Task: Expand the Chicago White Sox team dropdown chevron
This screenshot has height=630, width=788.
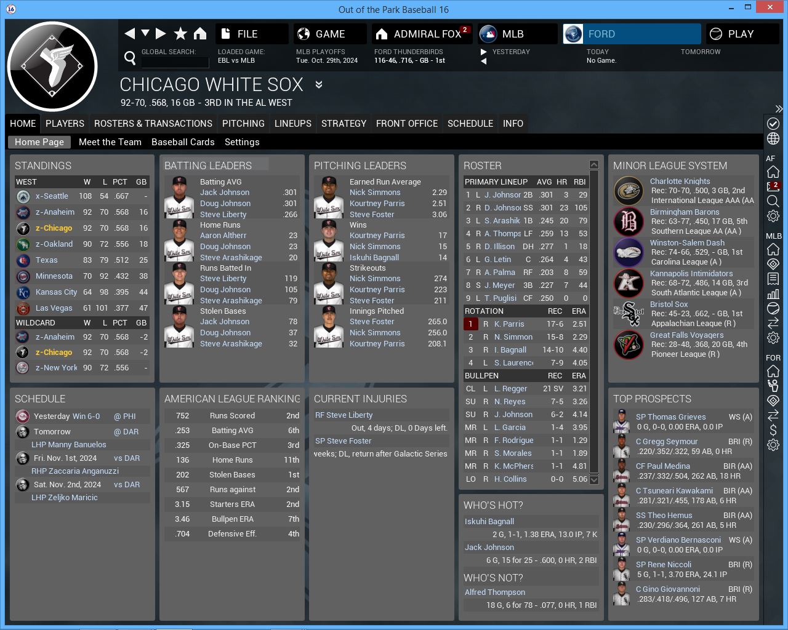Action: click(319, 85)
